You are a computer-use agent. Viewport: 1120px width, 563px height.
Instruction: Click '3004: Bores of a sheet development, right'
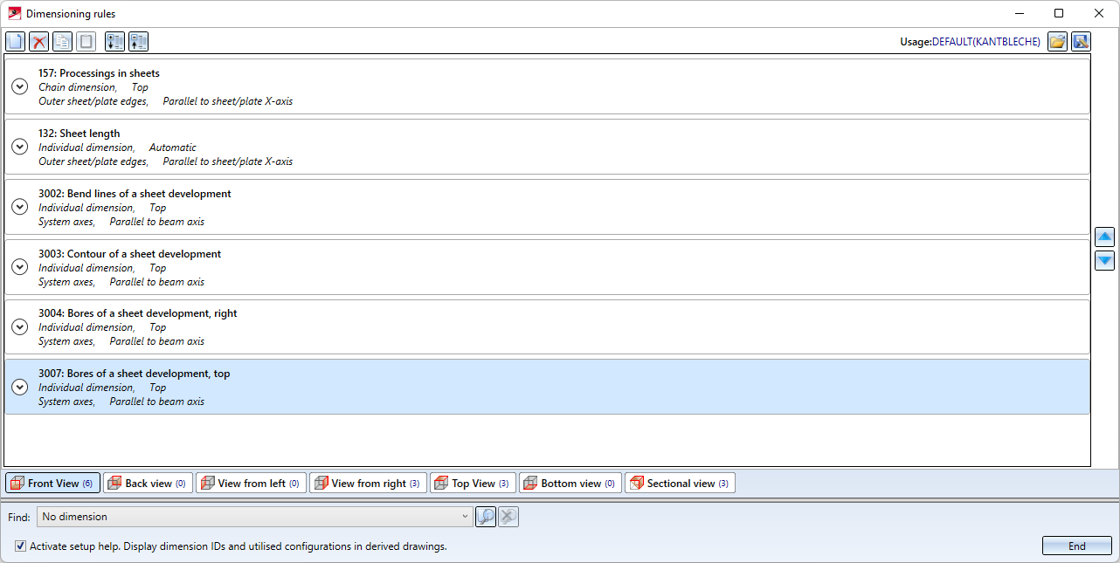[x=138, y=313]
